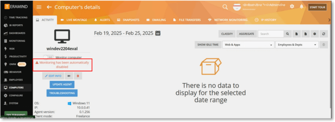Click the Configure gear icon in sidebar
The image size is (335, 122).
(x=6, y=95)
